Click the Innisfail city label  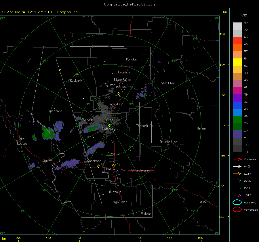[116, 104]
